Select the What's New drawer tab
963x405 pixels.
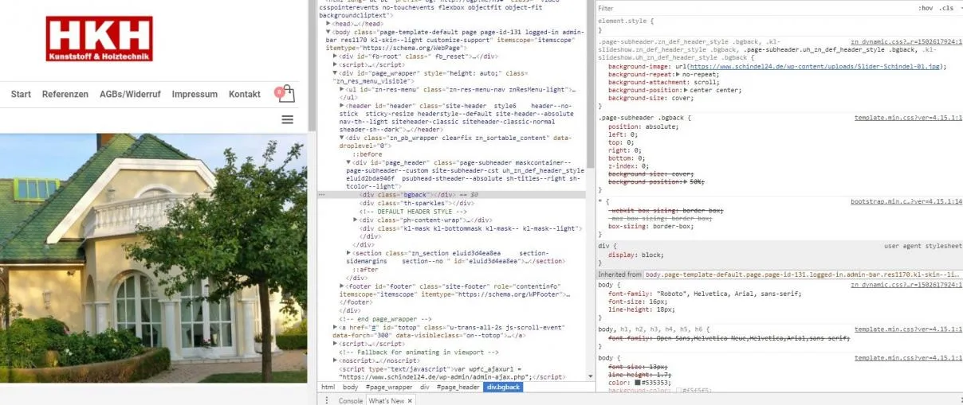(x=386, y=401)
